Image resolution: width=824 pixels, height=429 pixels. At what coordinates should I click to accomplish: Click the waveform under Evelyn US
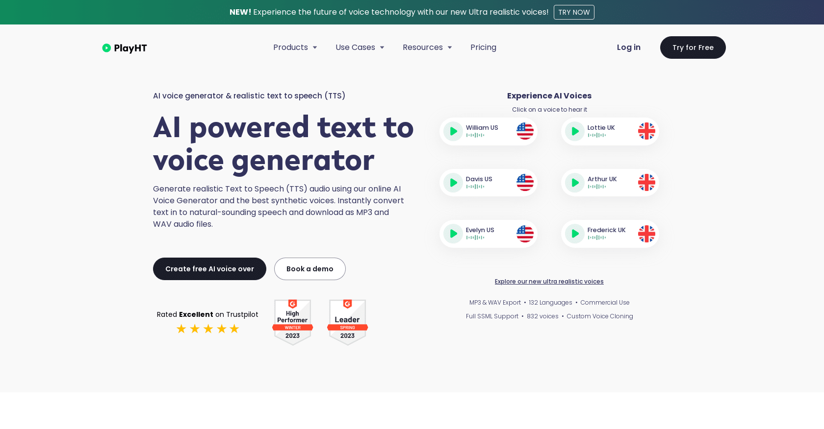[x=475, y=238]
